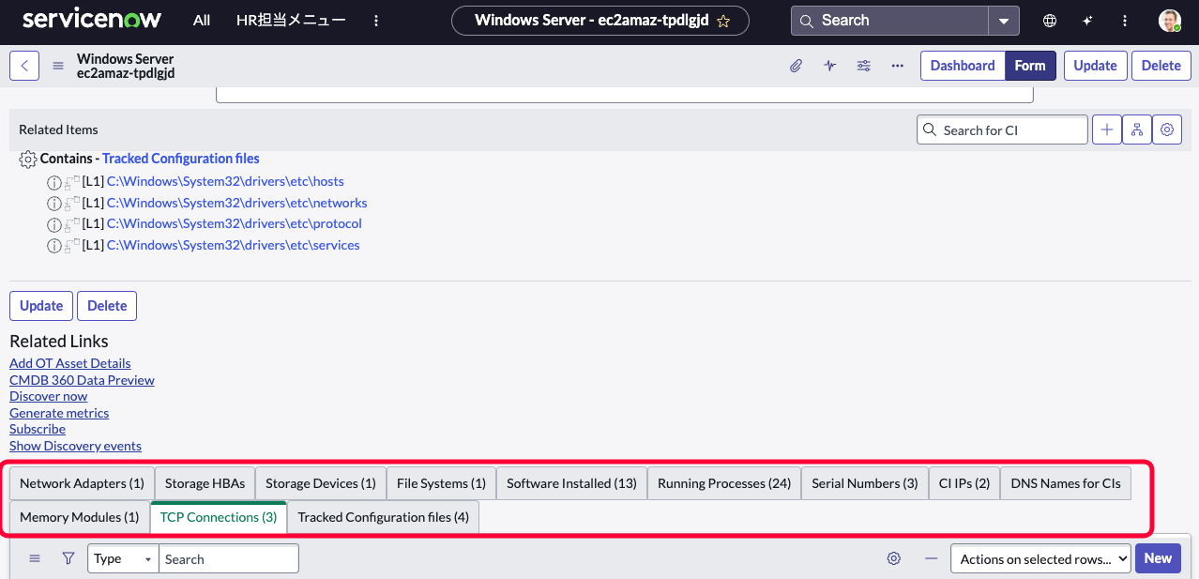This screenshot has height=579, width=1199.
Task: Open the top bar vertical dots menu
Action: pos(1125,21)
